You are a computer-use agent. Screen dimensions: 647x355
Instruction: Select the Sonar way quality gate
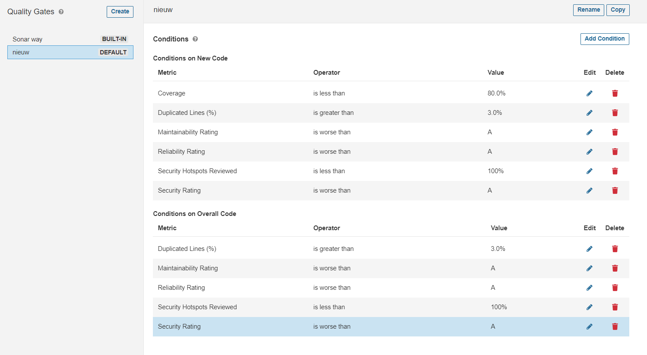(27, 39)
